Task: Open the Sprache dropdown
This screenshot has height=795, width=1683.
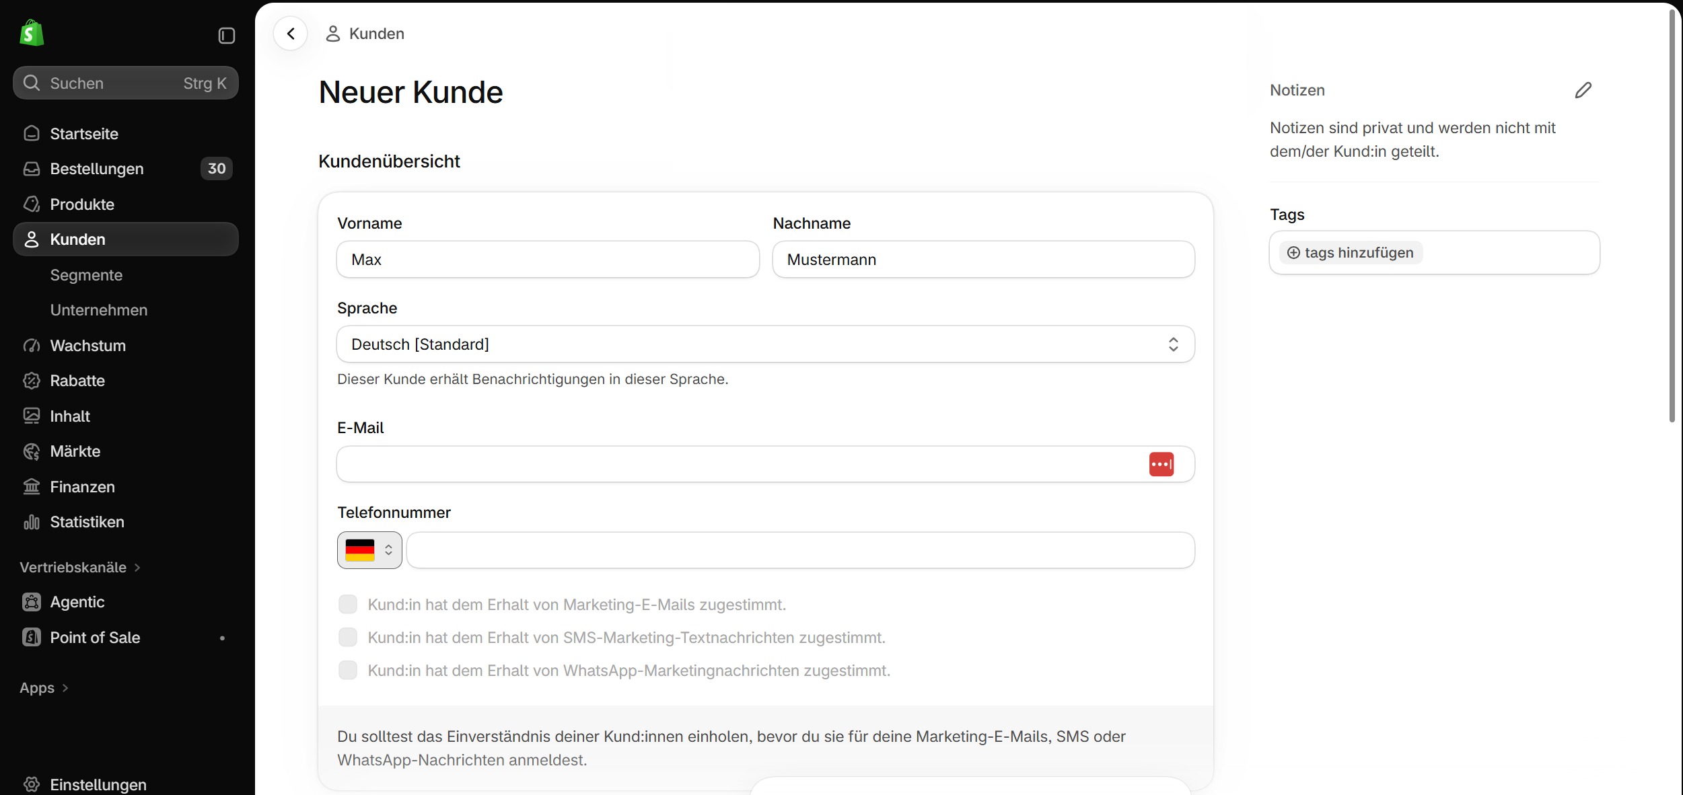Action: pos(766,344)
